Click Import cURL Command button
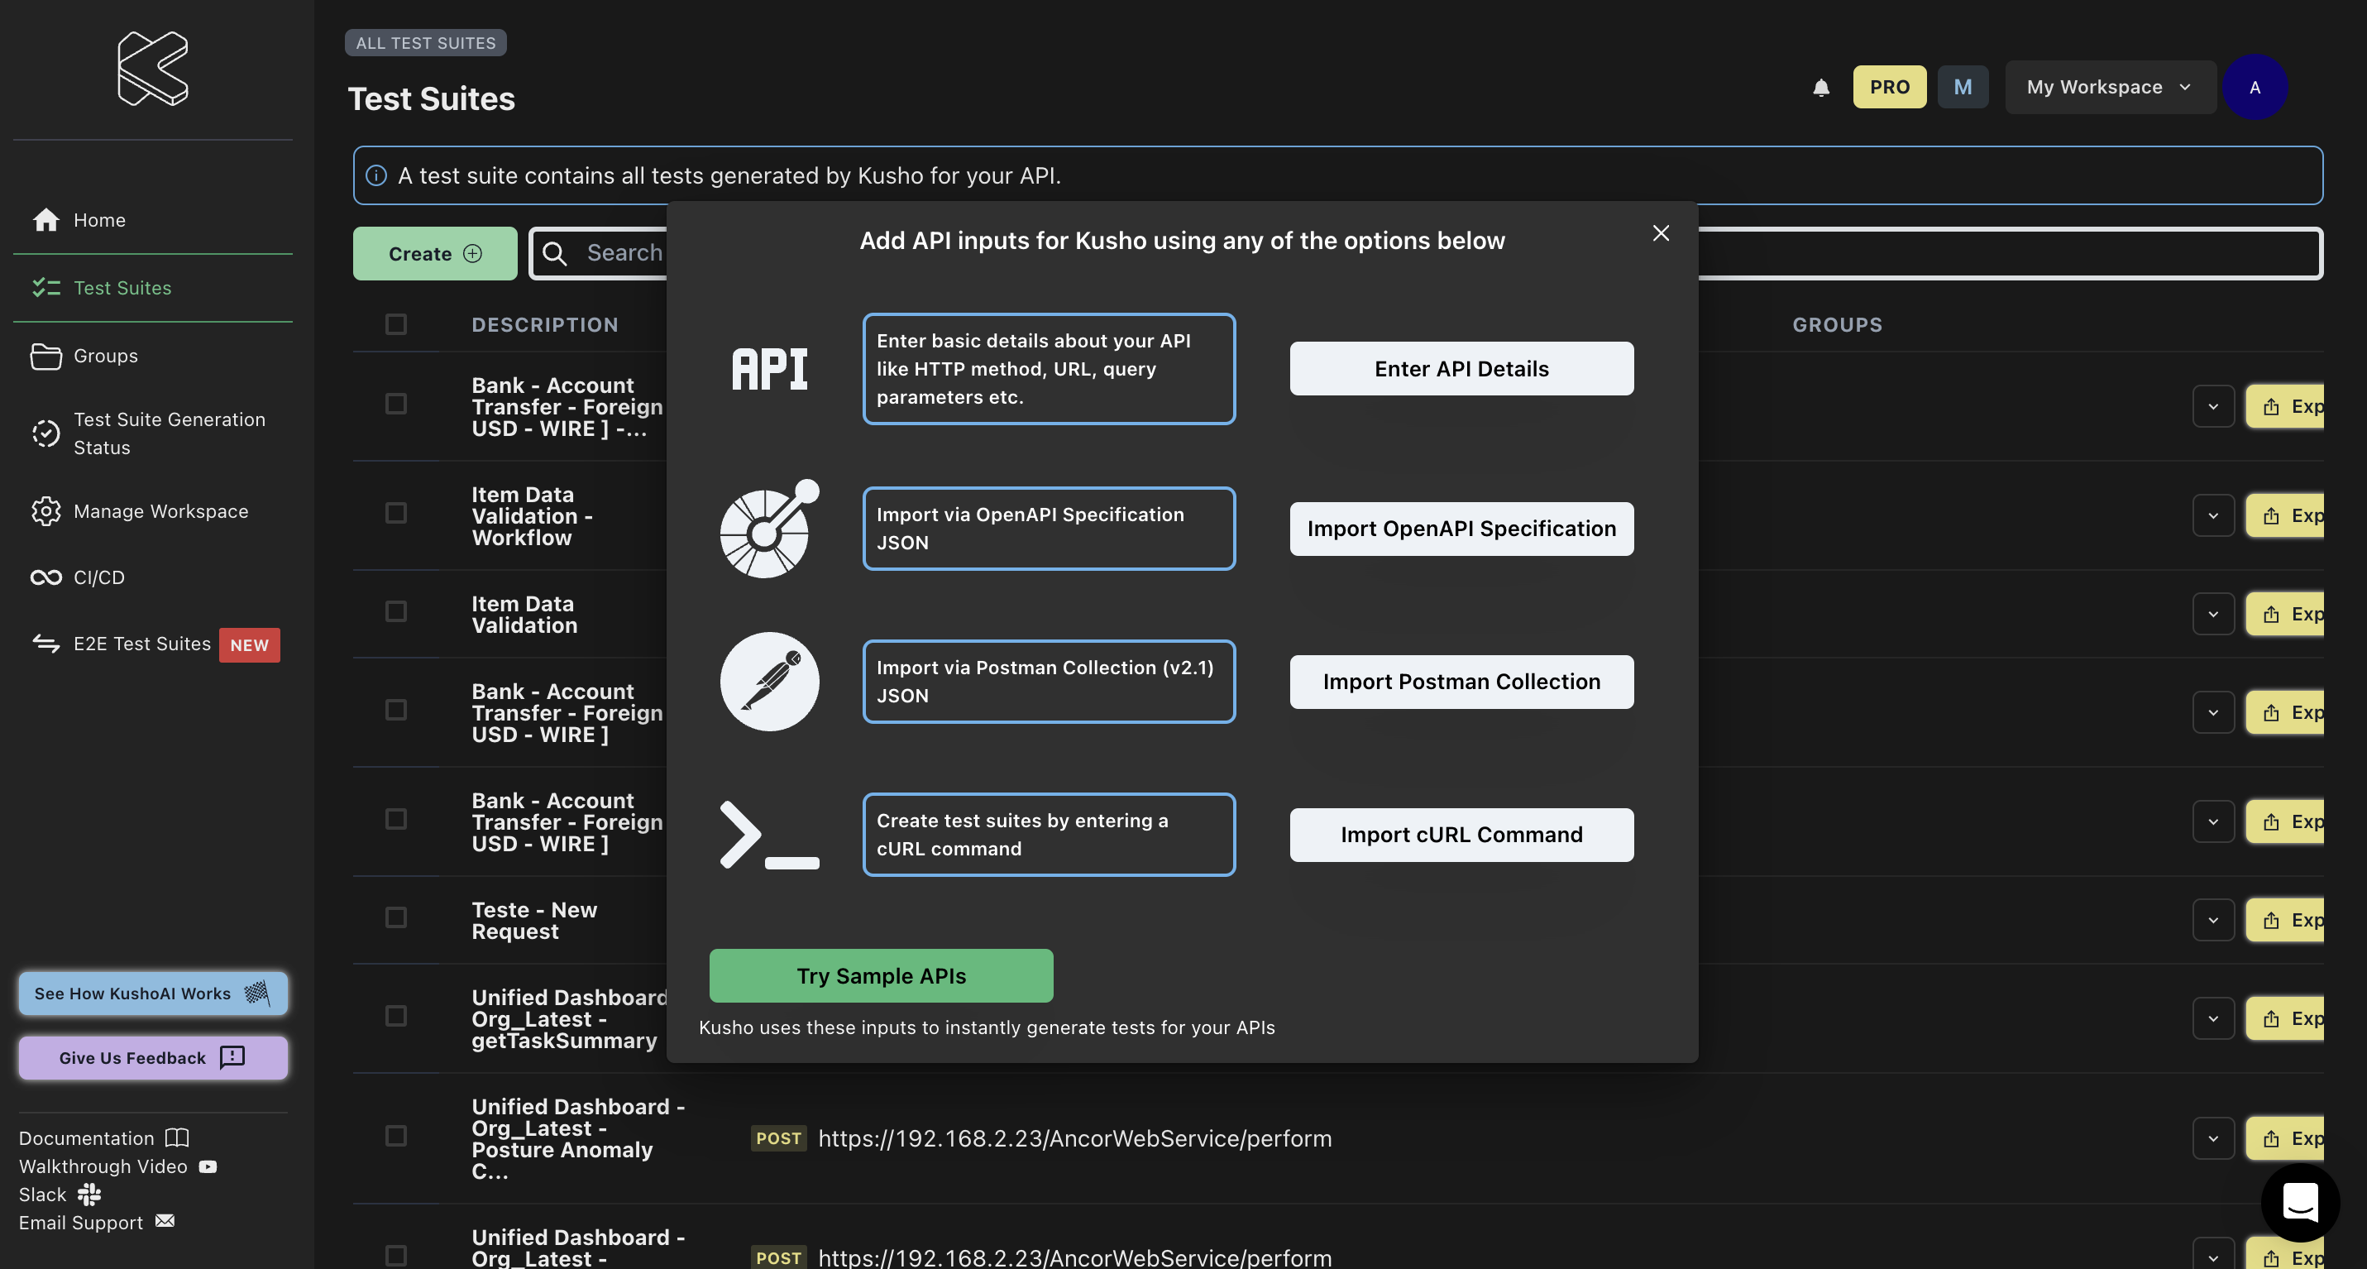Image resolution: width=2367 pixels, height=1269 pixels. [x=1461, y=835]
